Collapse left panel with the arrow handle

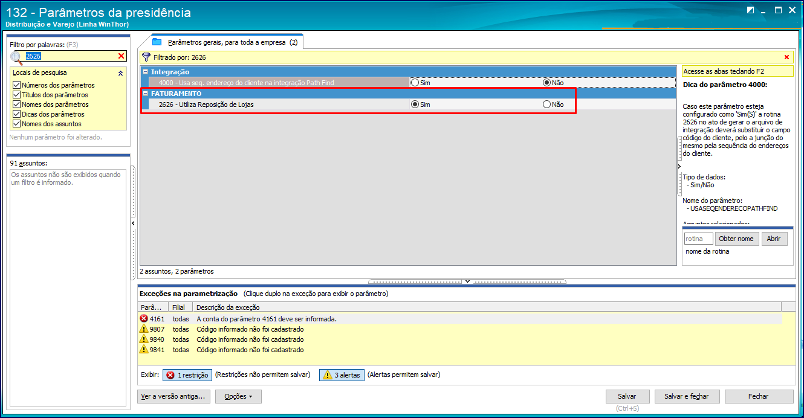(x=134, y=223)
